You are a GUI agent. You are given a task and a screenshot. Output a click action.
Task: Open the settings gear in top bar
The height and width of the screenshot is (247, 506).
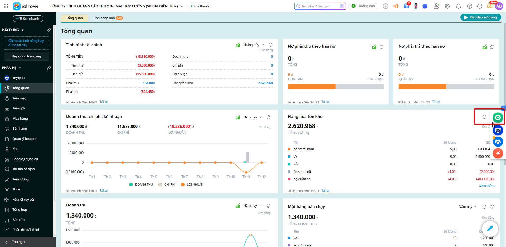click(447, 6)
